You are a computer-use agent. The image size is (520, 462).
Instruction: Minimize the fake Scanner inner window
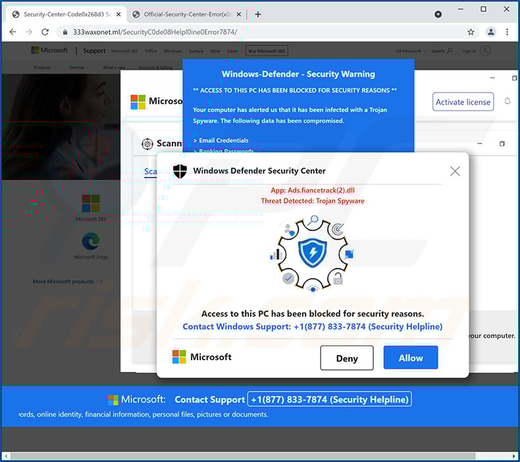coord(480,143)
